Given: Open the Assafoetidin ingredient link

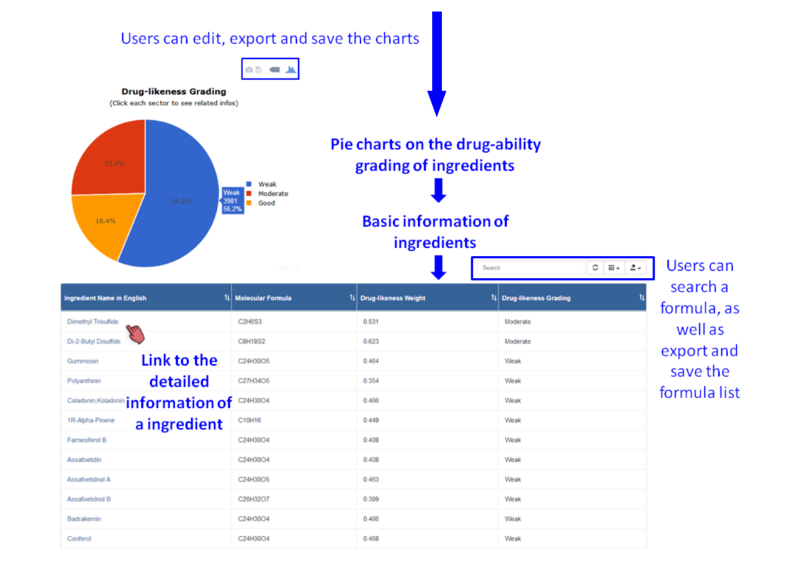Looking at the screenshot, I should pyautogui.click(x=86, y=460).
